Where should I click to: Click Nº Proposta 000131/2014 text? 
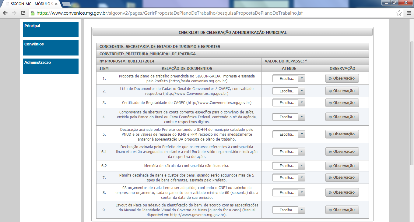(127, 61)
